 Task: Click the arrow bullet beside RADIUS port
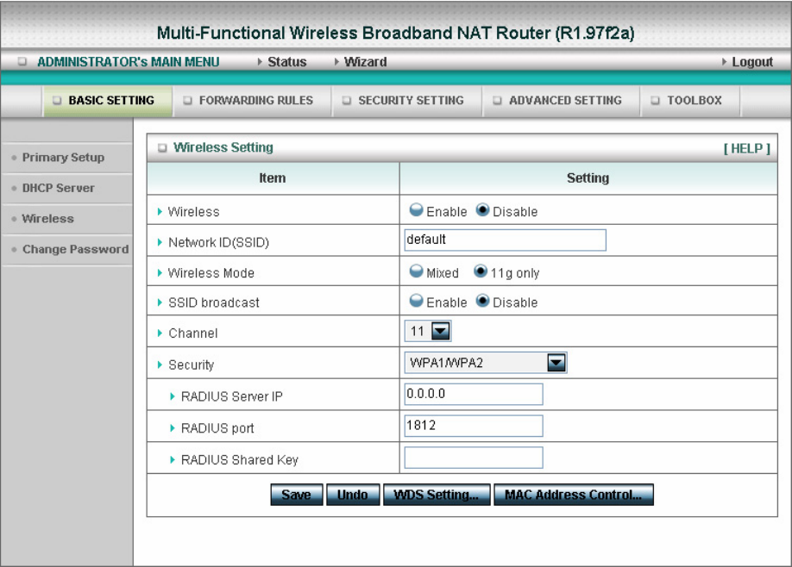[173, 428]
